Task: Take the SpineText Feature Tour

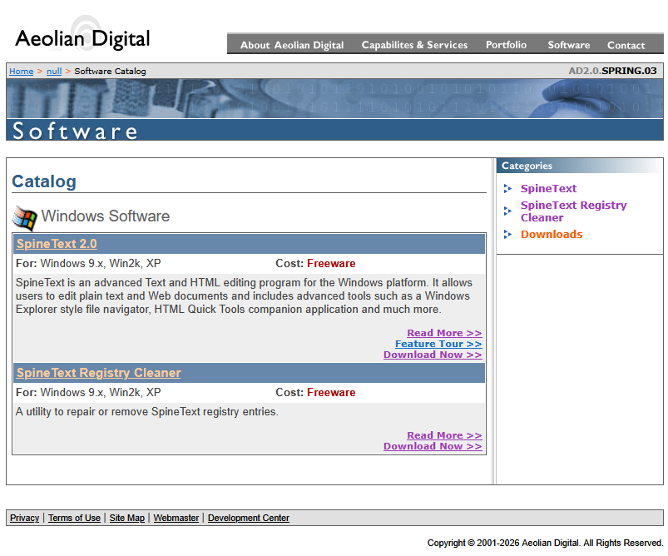Action: pos(438,344)
